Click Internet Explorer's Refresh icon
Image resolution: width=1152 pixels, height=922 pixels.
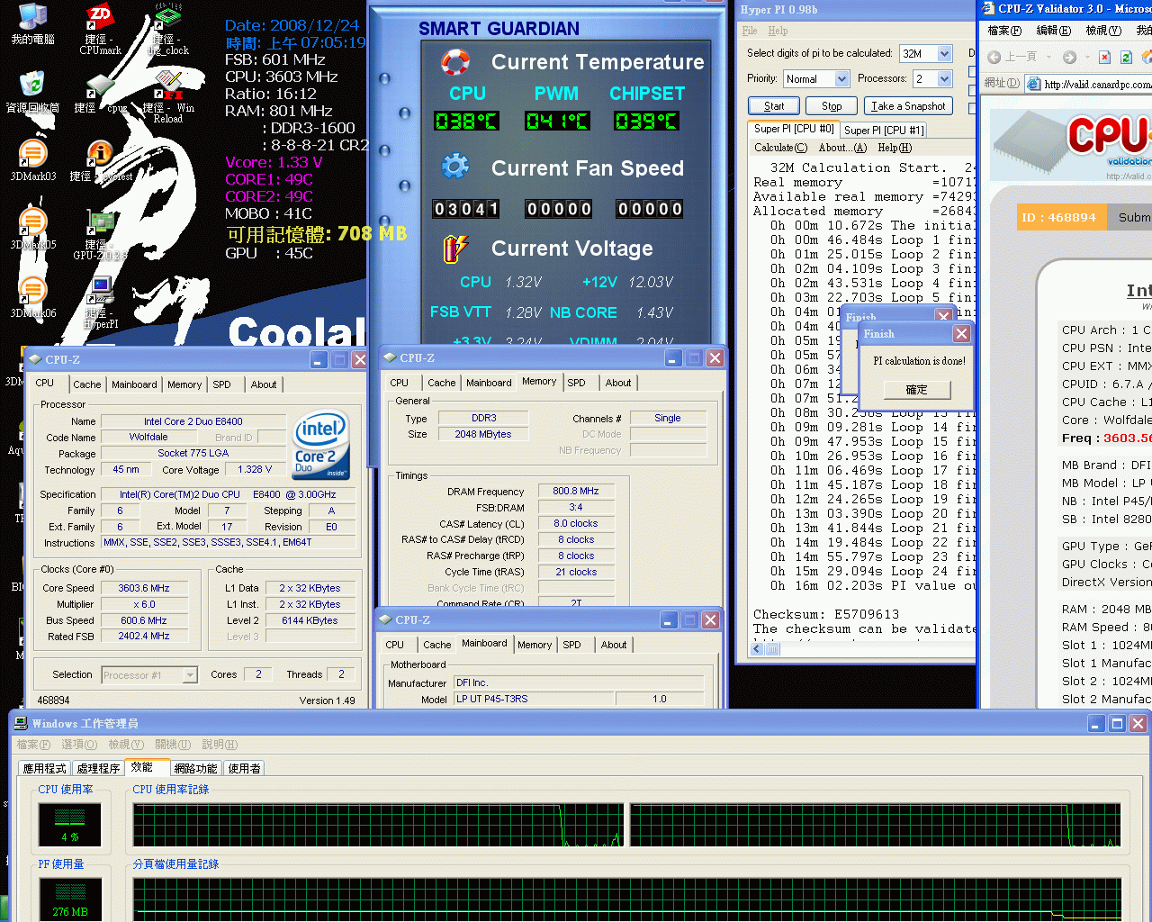[x=1126, y=57]
